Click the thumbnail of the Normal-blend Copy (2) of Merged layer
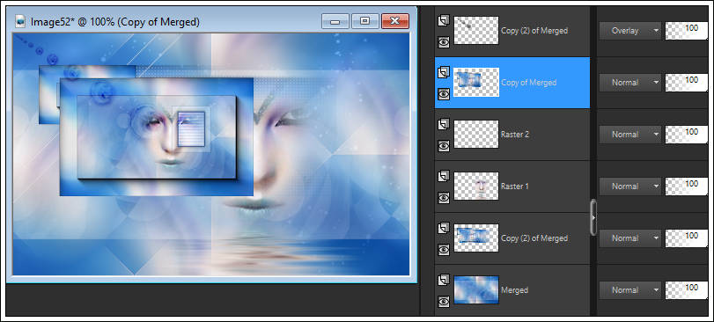This screenshot has height=322, width=714. (x=476, y=238)
